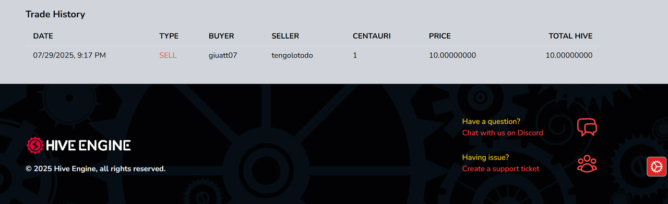Click buyer name giuatt07
668x204 pixels.
tap(223, 55)
